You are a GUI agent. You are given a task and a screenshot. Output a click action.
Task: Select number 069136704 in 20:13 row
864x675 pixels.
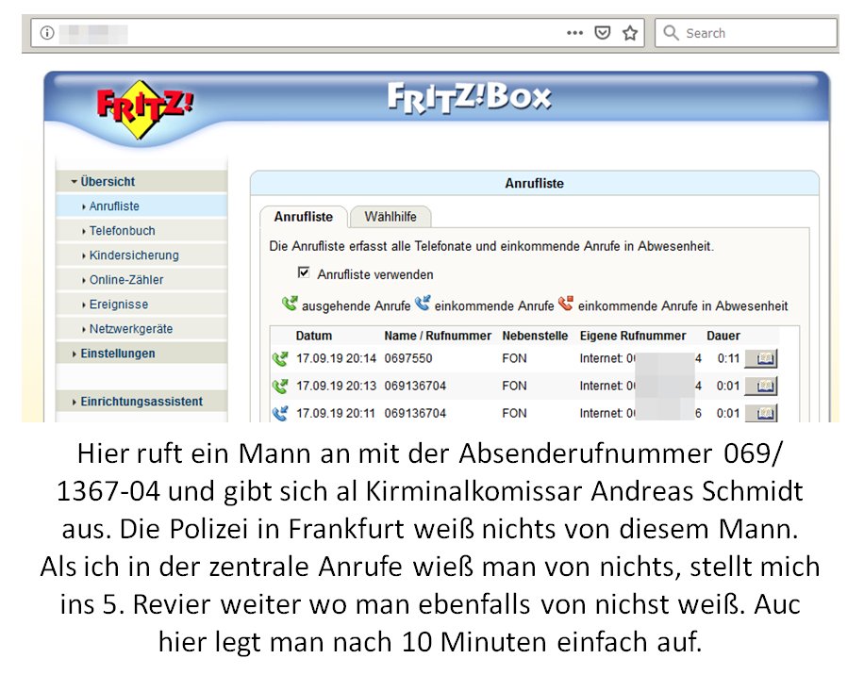pos(415,386)
